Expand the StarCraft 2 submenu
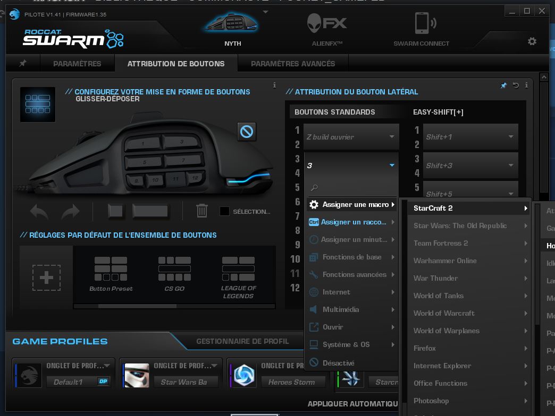Image resolution: width=555 pixels, height=416 pixels. 469,209
